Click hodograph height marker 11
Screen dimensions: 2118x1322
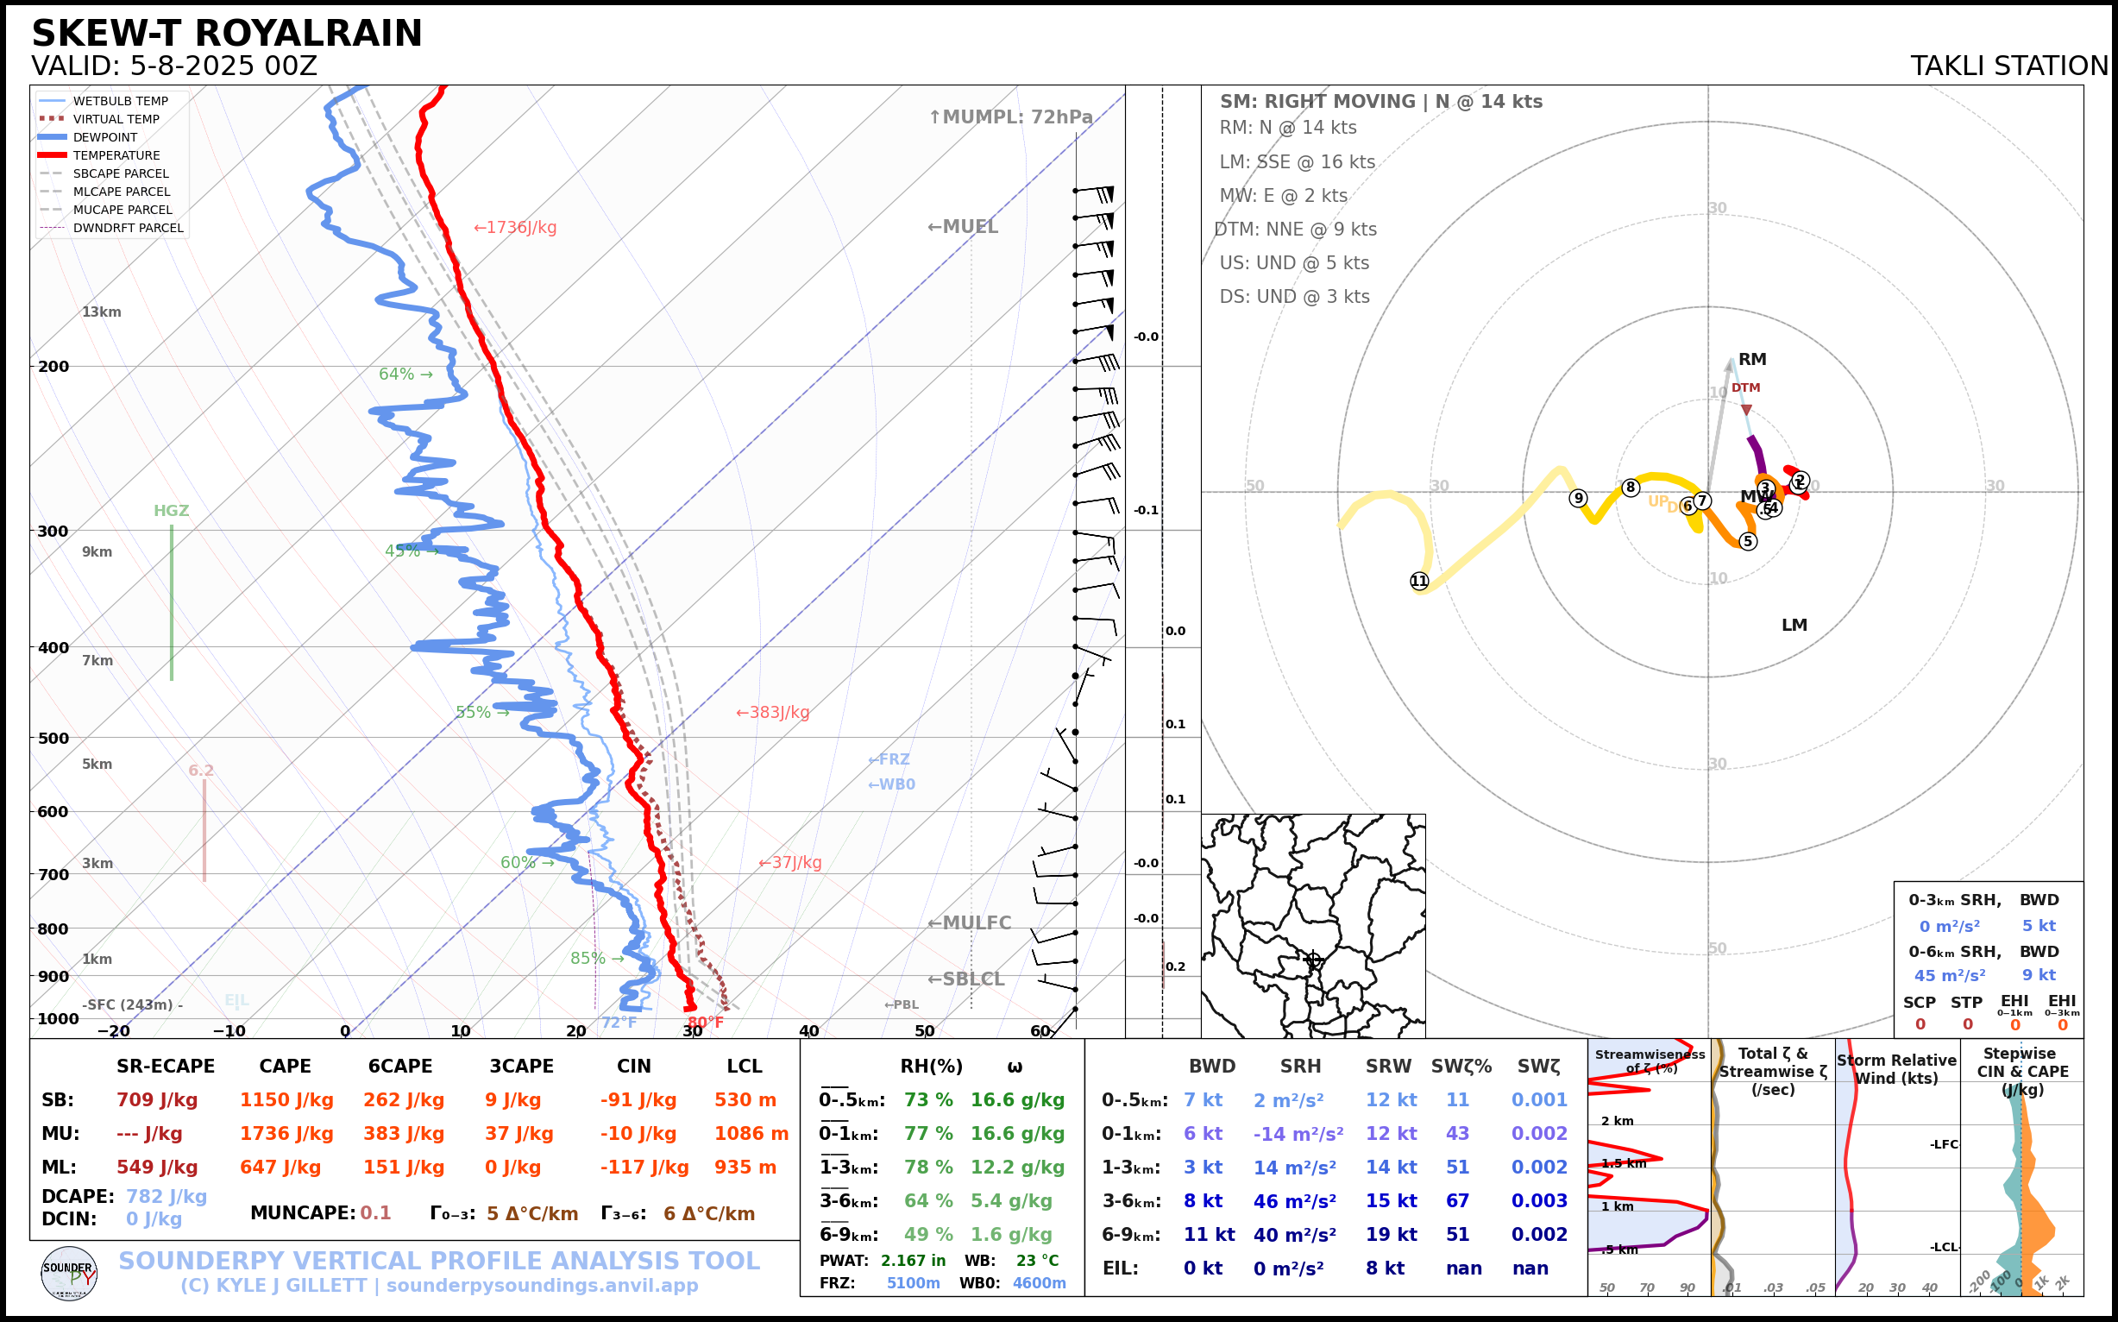click(x=1418, y=581)
